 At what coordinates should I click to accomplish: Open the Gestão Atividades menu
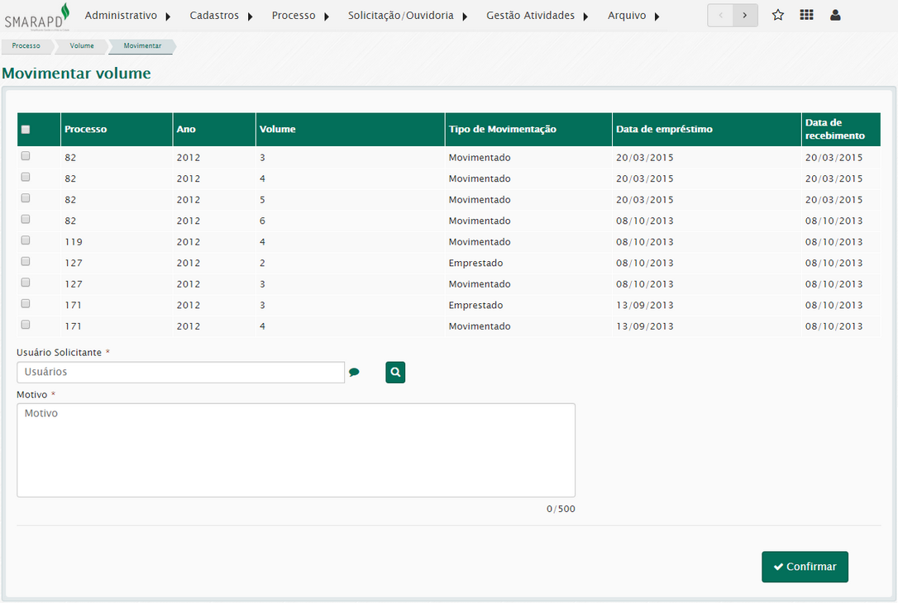[537, 16]
